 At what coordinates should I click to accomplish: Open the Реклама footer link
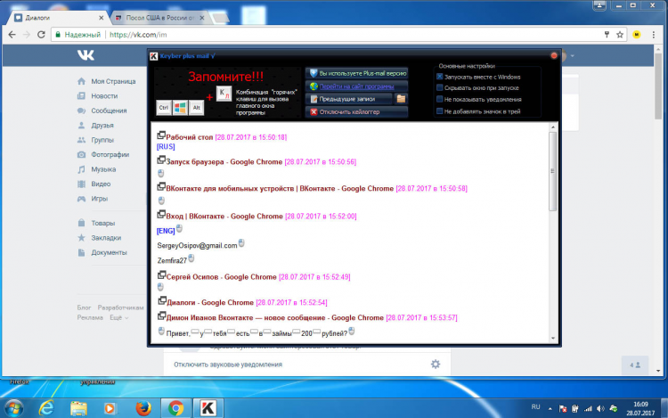(90, 317)
